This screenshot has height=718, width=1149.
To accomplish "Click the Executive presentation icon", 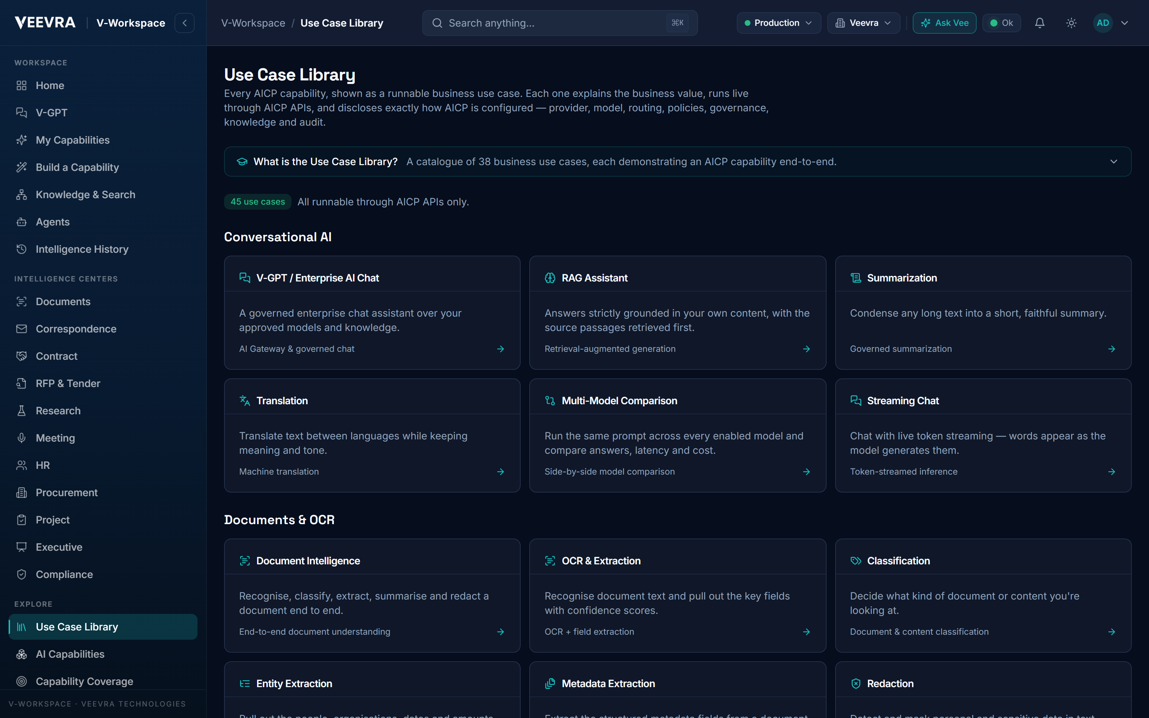I will point(22,547).
